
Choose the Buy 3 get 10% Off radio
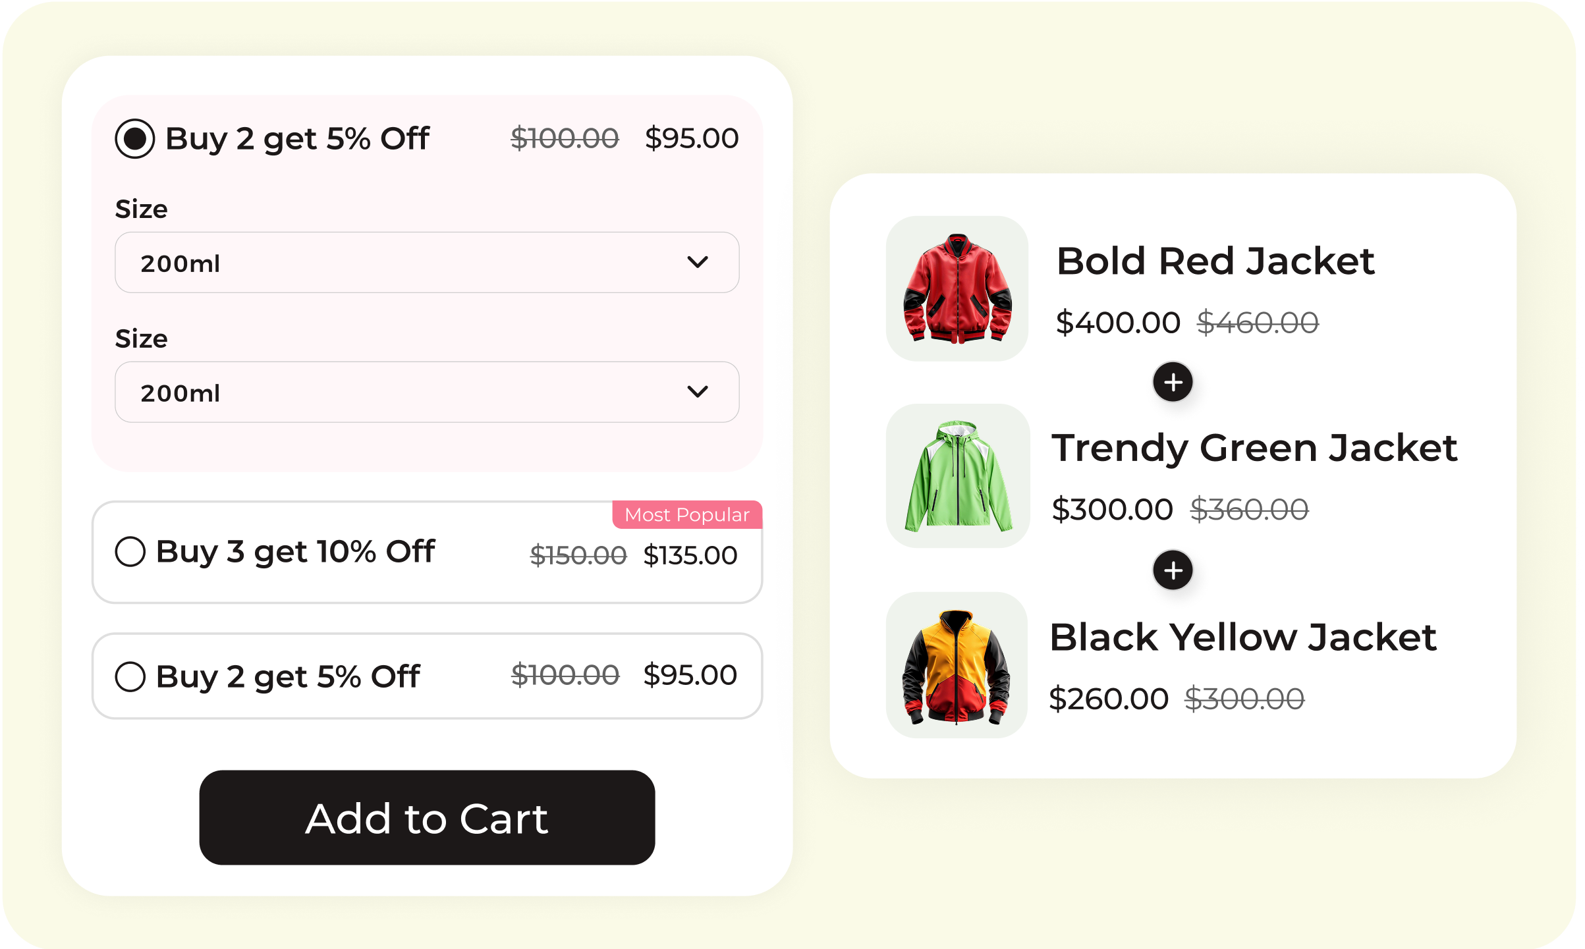point(130,551)
